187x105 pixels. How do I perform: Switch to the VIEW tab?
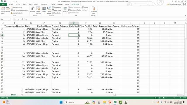pyautogui.click(x=67, y=4)
